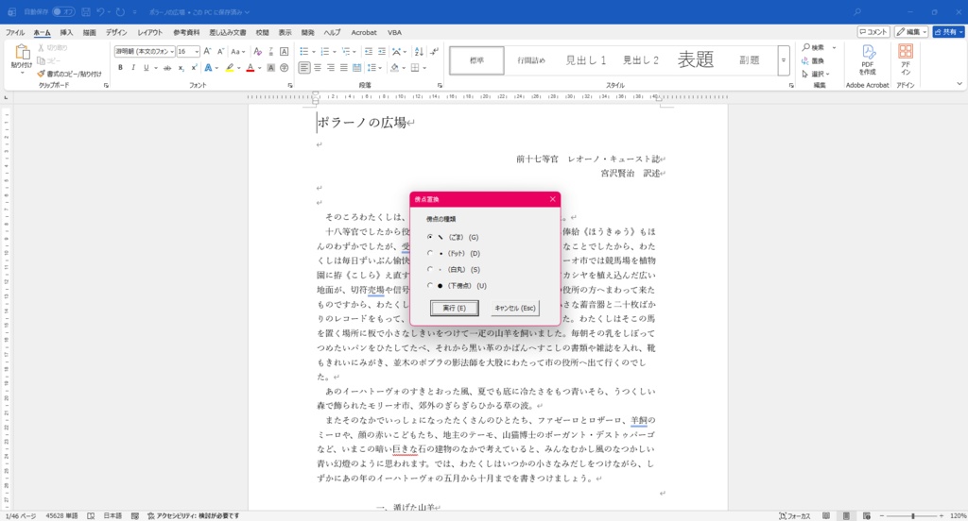
Task: Click the decrease indent icon
Action: click(x=369, y=51)
